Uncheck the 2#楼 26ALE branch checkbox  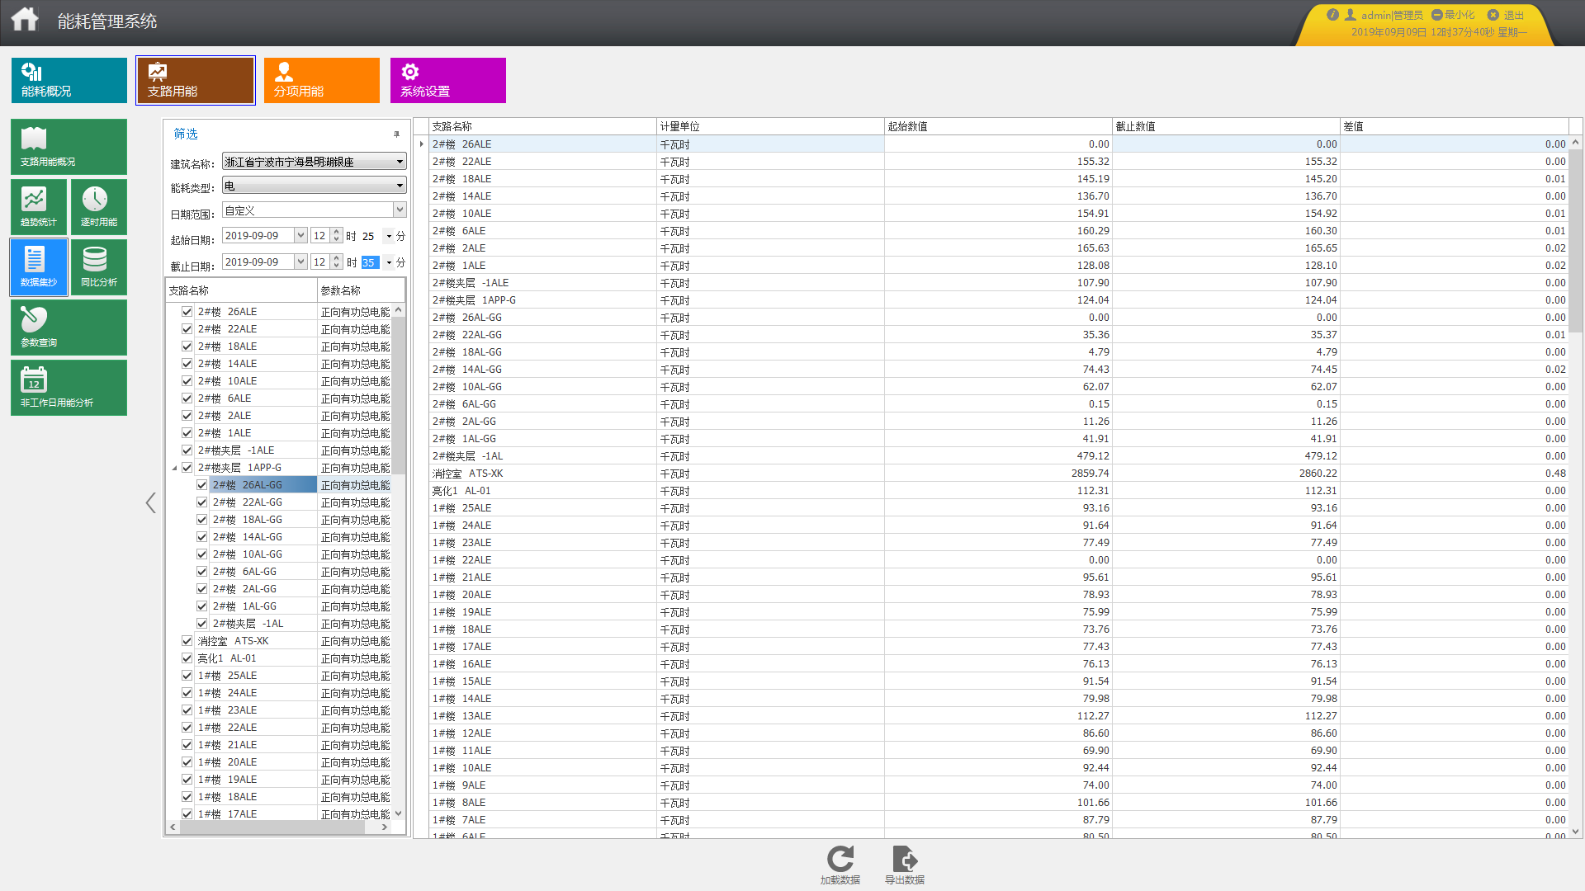(187, 312)
